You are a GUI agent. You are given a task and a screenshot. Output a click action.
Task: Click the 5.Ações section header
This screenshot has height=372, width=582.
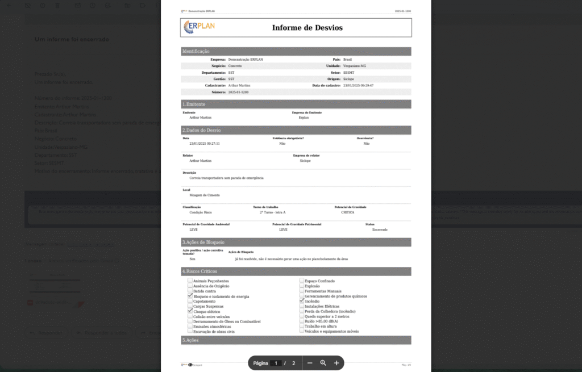[296, 340]
